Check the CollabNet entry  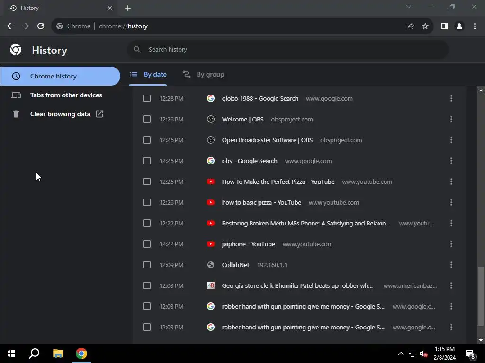click(x=147, y=265)
